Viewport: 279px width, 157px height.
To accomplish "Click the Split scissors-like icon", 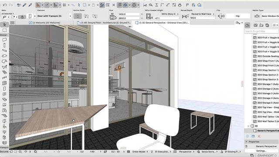I will (x=145, y=5).
